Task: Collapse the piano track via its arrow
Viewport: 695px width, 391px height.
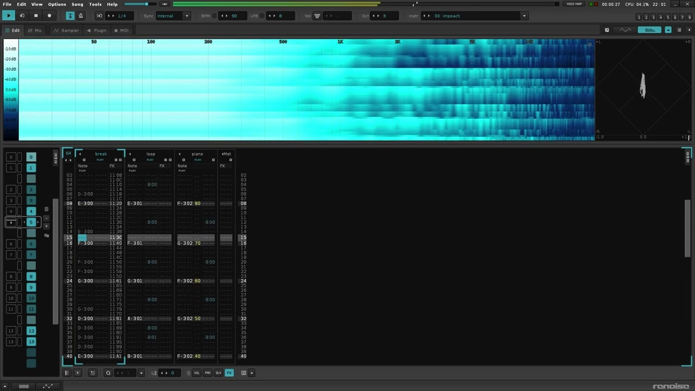Action: point(180,154)
